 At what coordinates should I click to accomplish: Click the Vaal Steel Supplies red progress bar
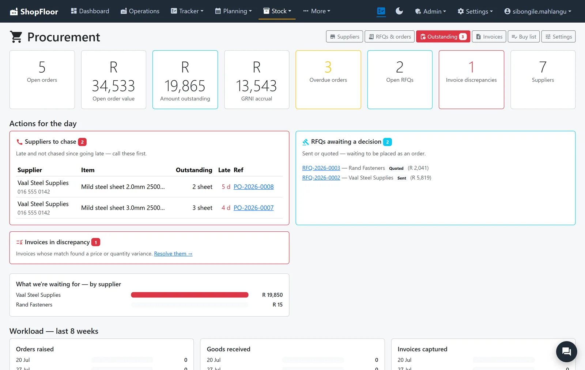click(x=190, y=295)
